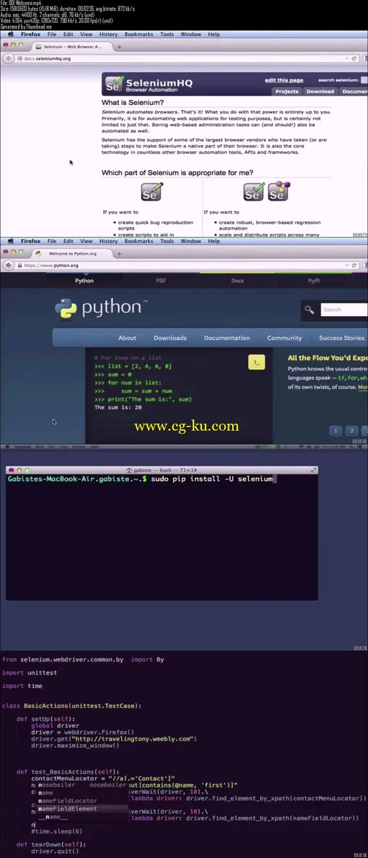This screenshot has width=368, height=858.
Task: Switch to the PyPI site tab
Action: point(314,281)
